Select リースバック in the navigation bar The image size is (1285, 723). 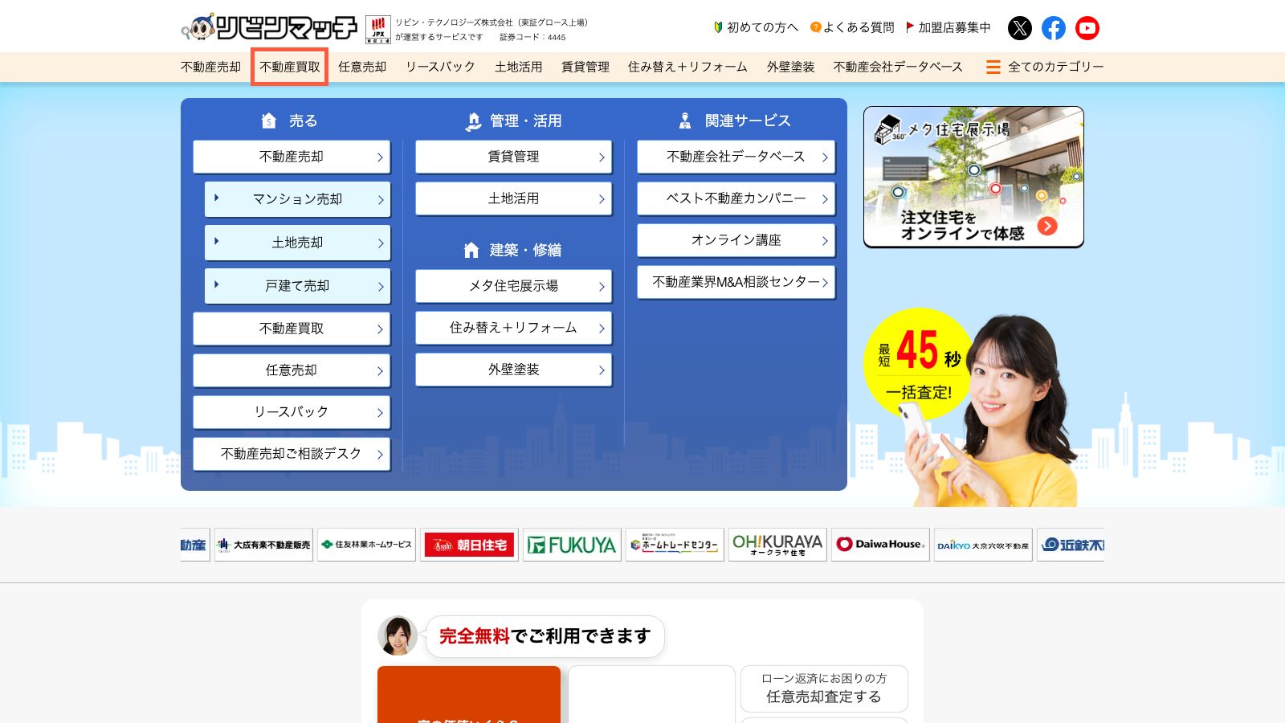[440, 67]
